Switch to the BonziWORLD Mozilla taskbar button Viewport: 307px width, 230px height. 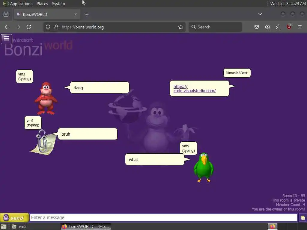pyautogui.click(x=86, y=226)
